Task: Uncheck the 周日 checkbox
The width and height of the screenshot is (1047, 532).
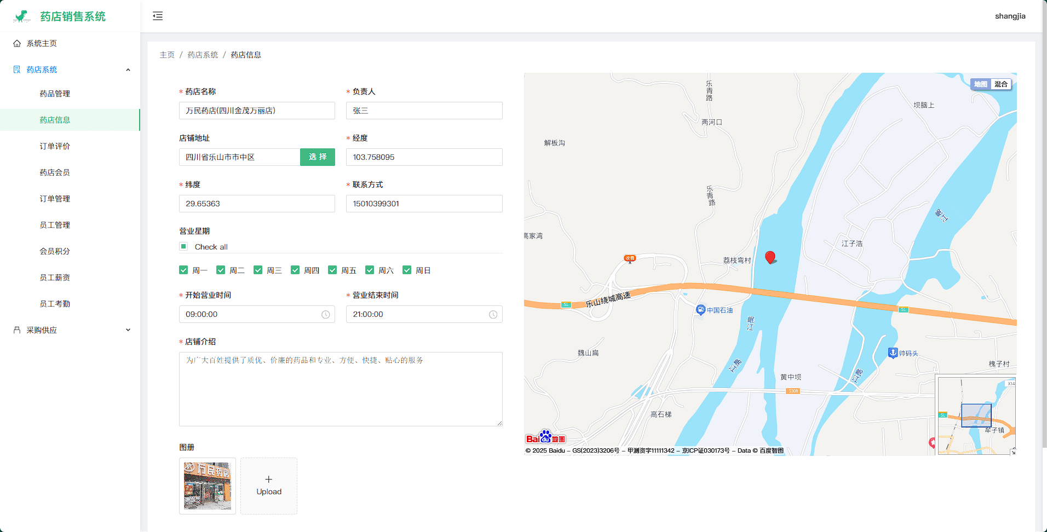Action: (x=407, y=270)
